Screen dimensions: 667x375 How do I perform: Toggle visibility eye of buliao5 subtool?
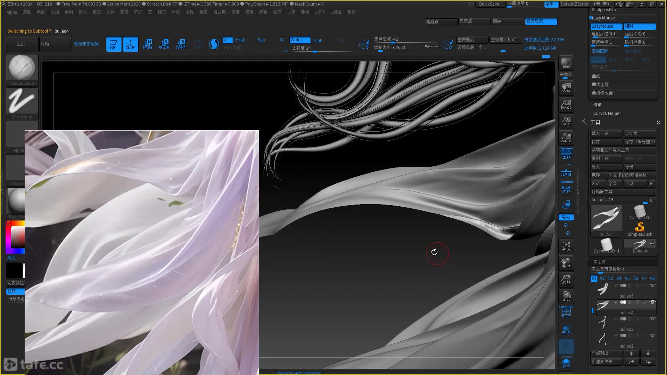(x=652, y=285)
